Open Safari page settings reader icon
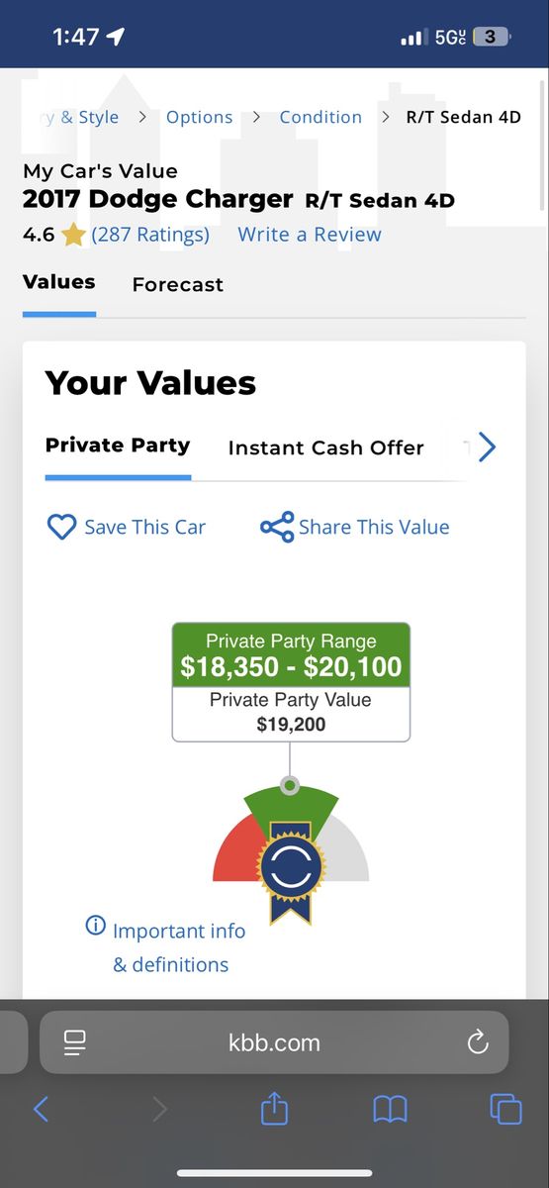Screen dimensions: 549x1188 point(75,1041)
